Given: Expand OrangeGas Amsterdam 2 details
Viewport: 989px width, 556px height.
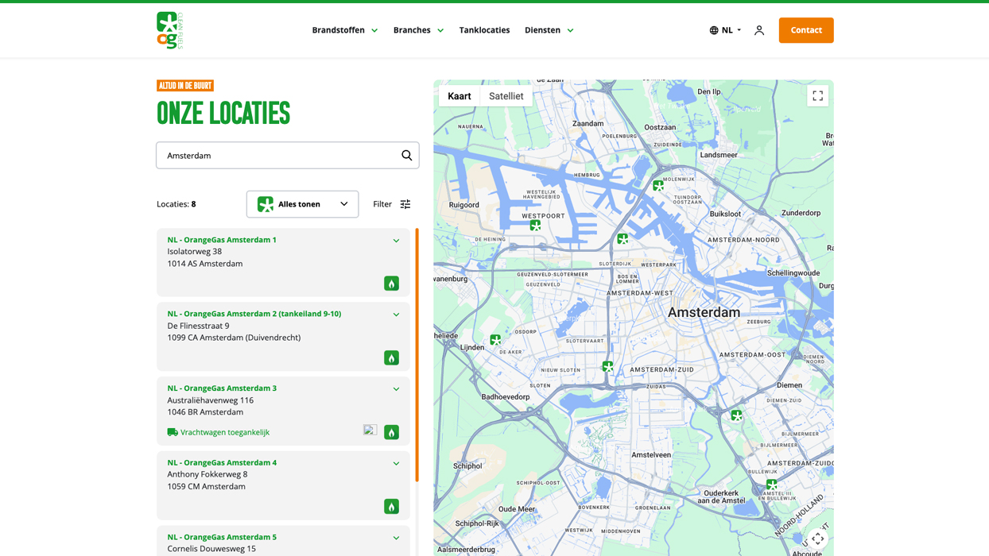Looking at the screenshot, I should click(x=396, y=315).
